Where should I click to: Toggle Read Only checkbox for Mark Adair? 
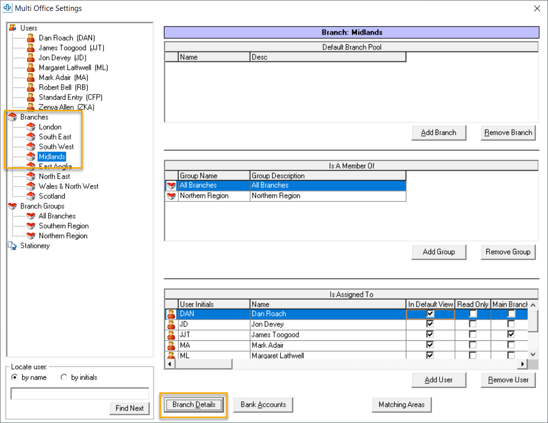(x=473, y=345)
